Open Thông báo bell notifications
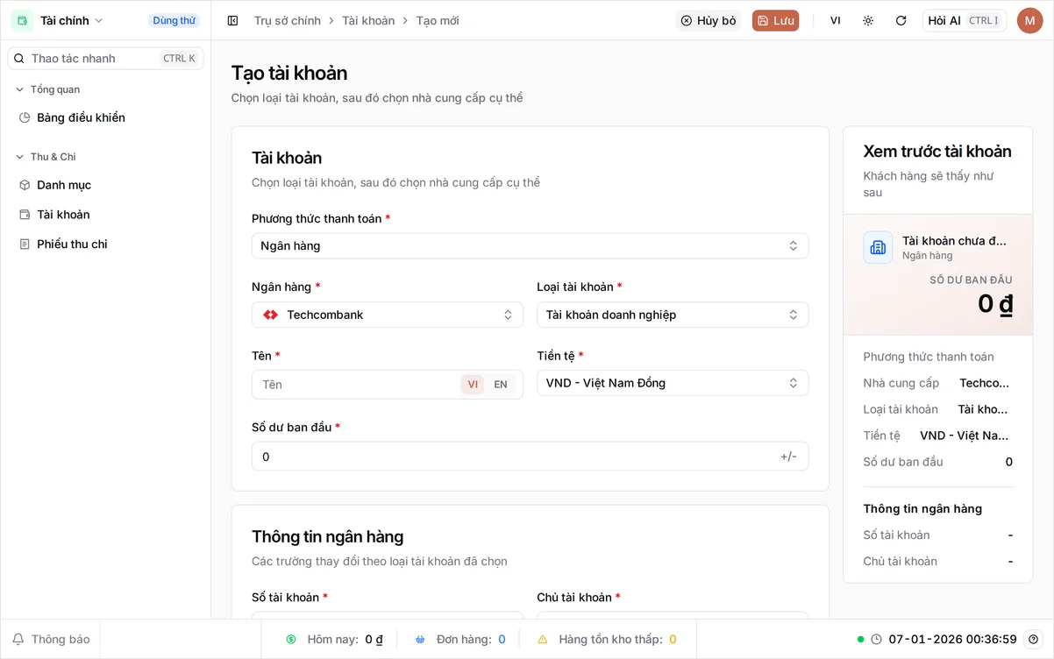 tap(51, 639)
